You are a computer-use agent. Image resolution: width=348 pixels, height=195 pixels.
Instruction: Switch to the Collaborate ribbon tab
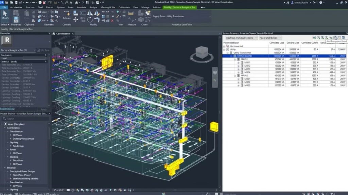[x=124, y=7]
